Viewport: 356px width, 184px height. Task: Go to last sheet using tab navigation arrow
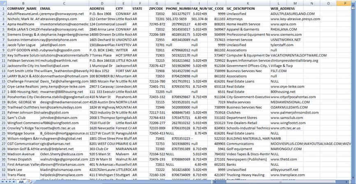coord(14,182)
